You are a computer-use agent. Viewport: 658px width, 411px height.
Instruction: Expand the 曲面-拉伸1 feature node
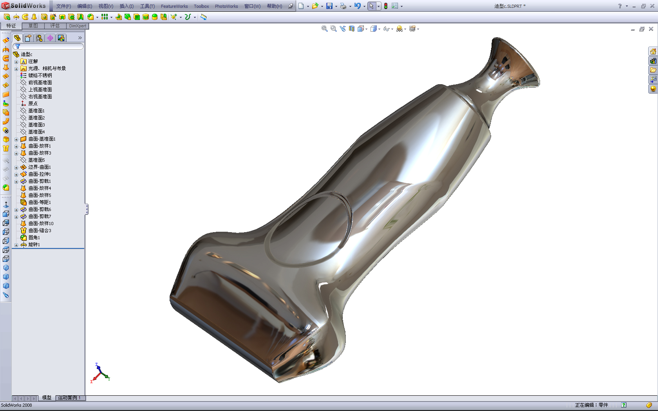click(x=16, y=175)
